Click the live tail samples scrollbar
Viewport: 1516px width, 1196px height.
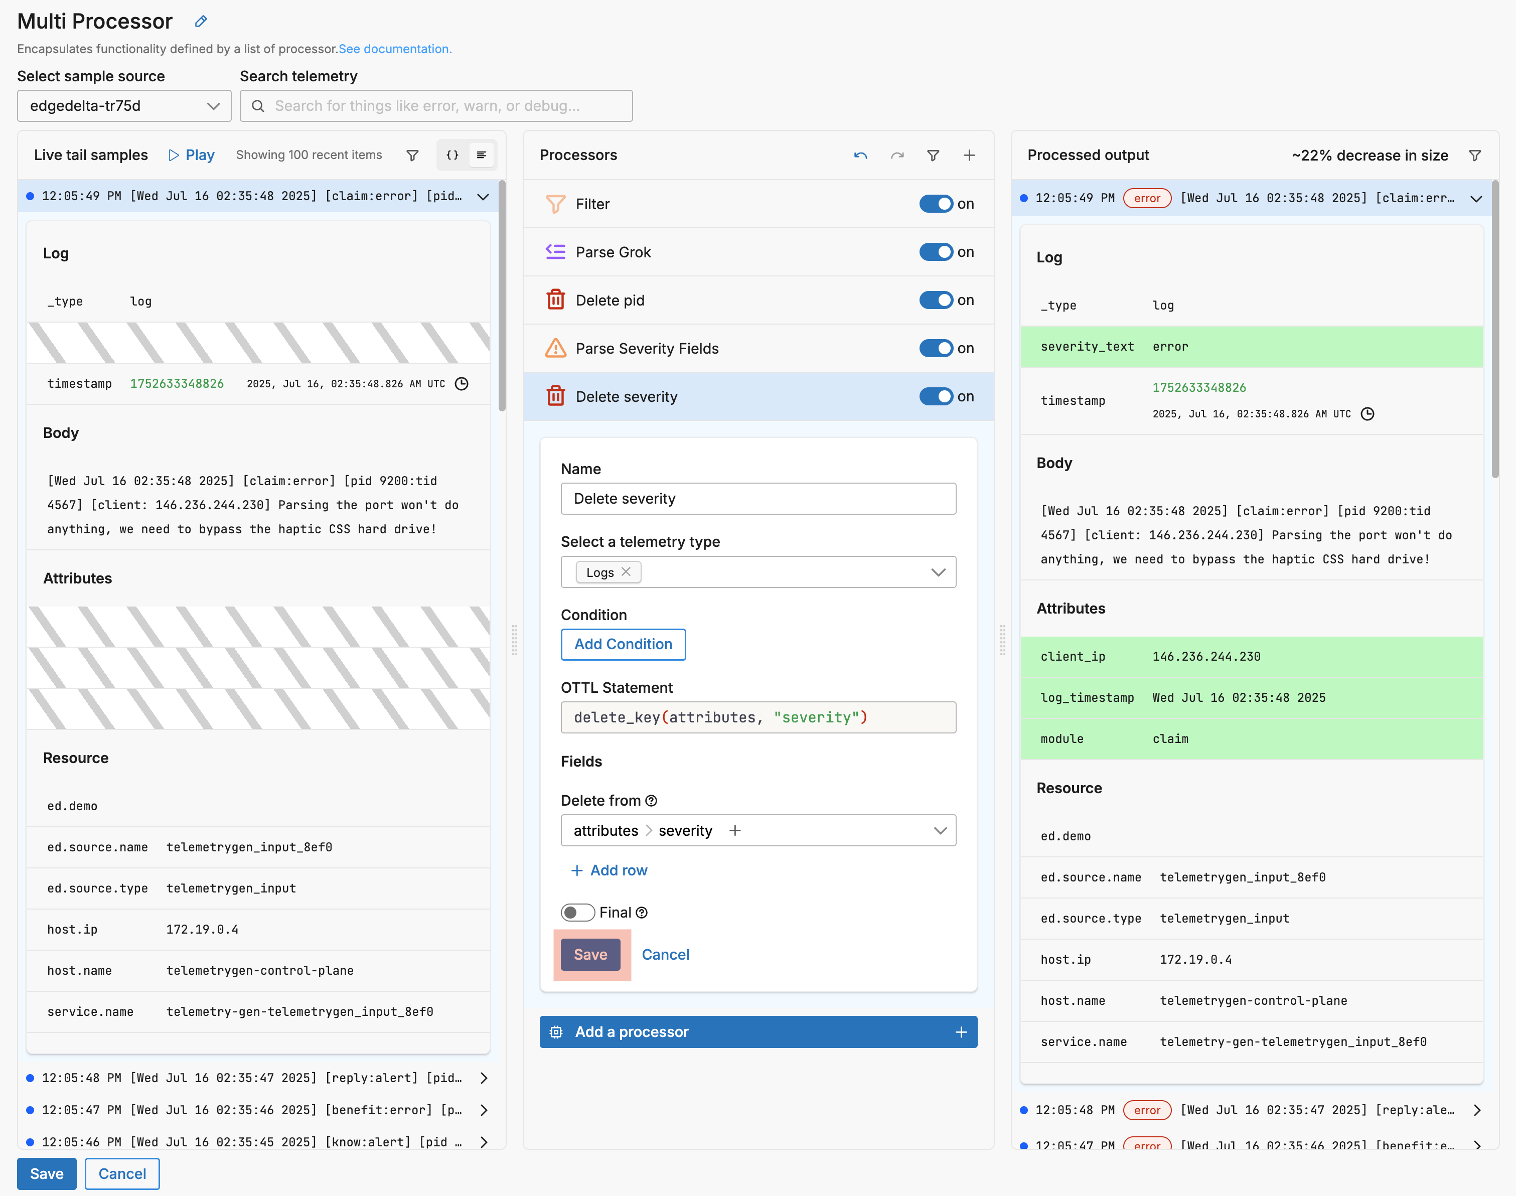click(501, 295)
